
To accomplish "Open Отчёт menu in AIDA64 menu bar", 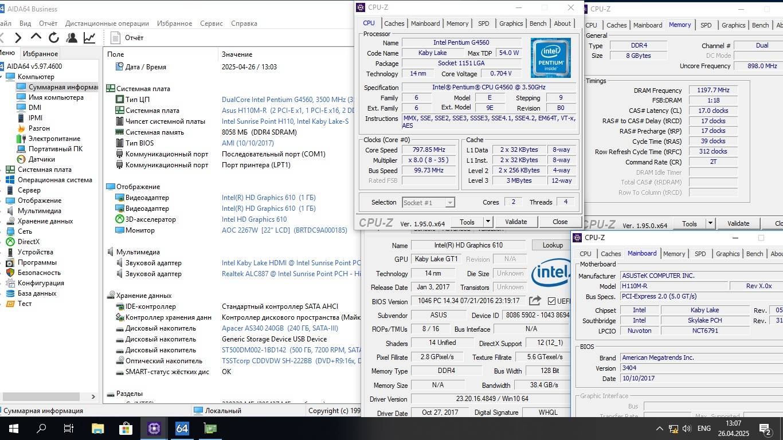I will 48,23.
